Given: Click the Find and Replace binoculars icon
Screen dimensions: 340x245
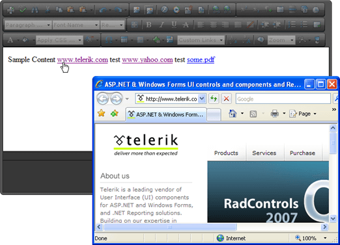Looking at the screenshot, I should (x=35, y=10).
